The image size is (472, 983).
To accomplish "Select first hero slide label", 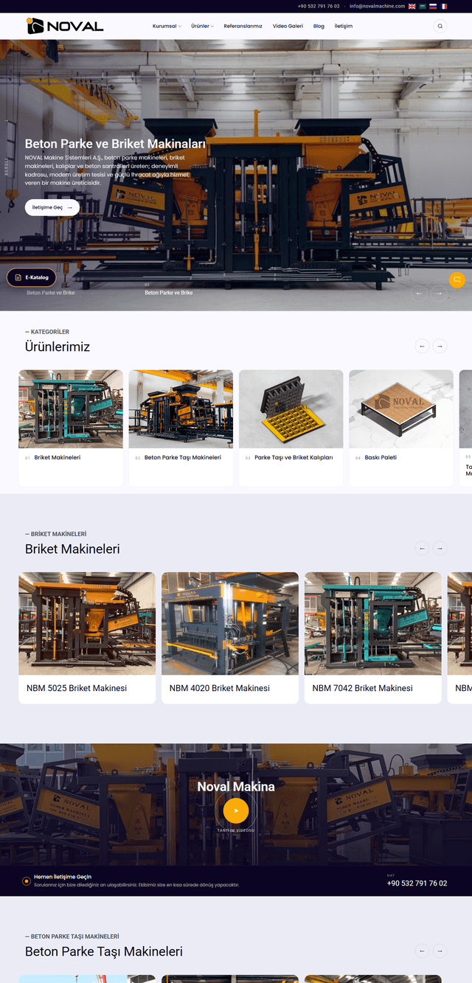I will pos(51,293).
